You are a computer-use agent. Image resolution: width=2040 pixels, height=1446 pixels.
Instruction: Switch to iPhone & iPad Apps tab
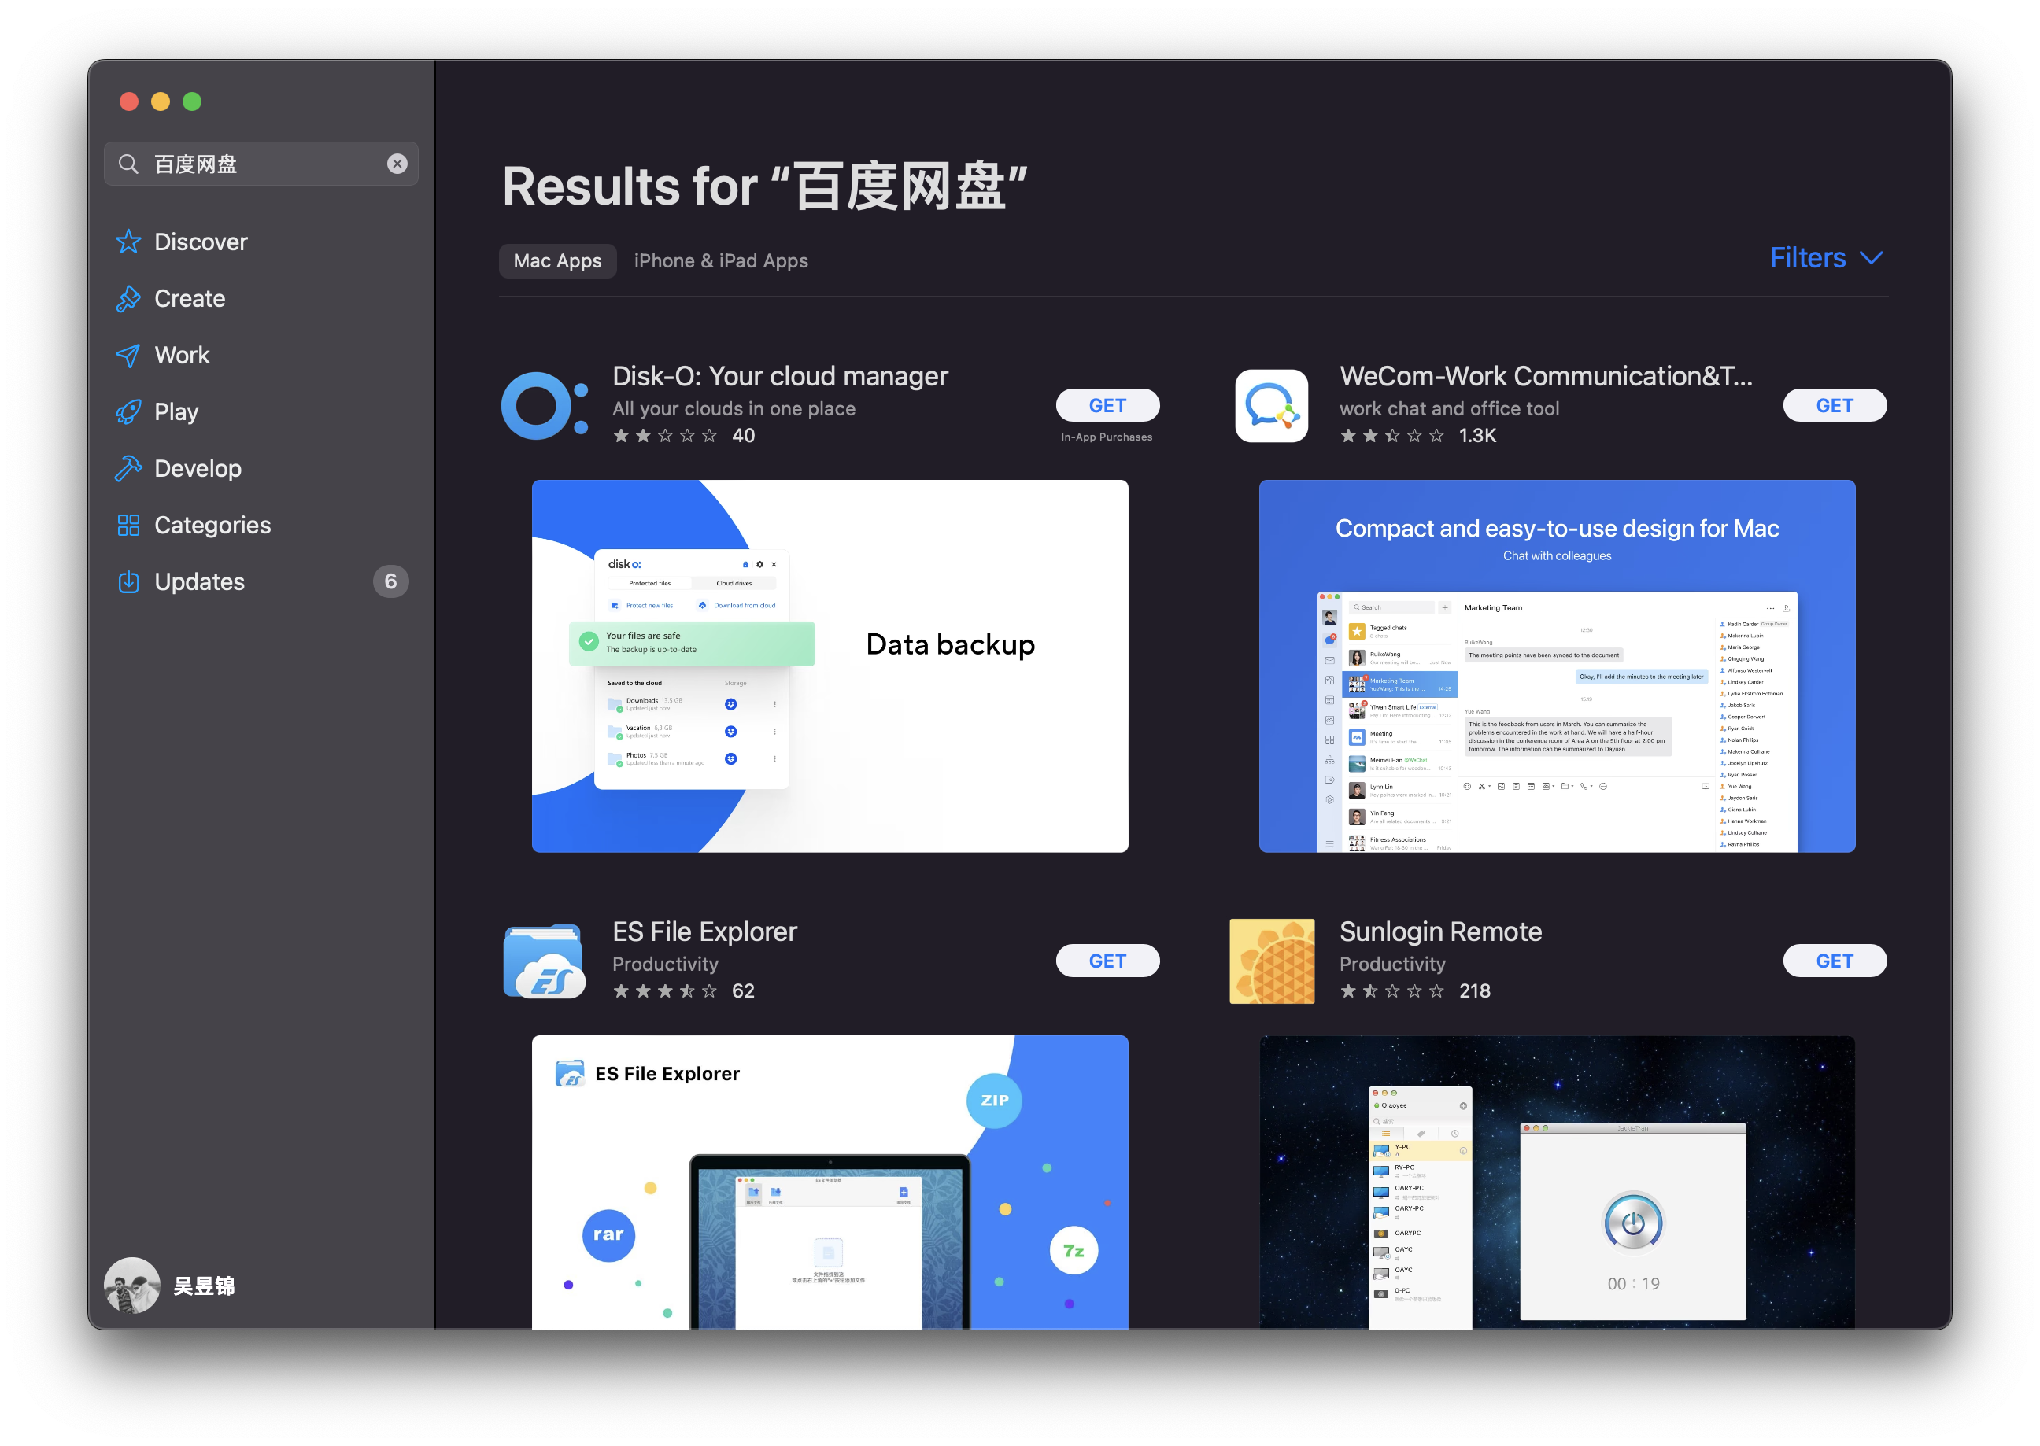[x=721, y=261]
